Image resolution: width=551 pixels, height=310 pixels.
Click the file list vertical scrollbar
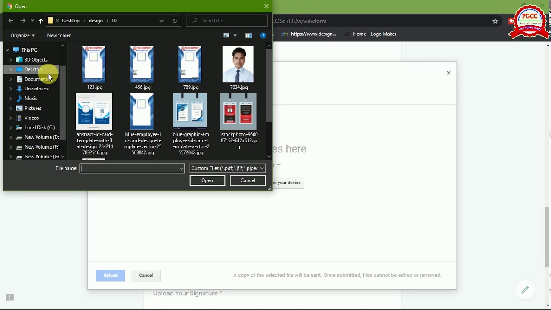pos(269,85)
